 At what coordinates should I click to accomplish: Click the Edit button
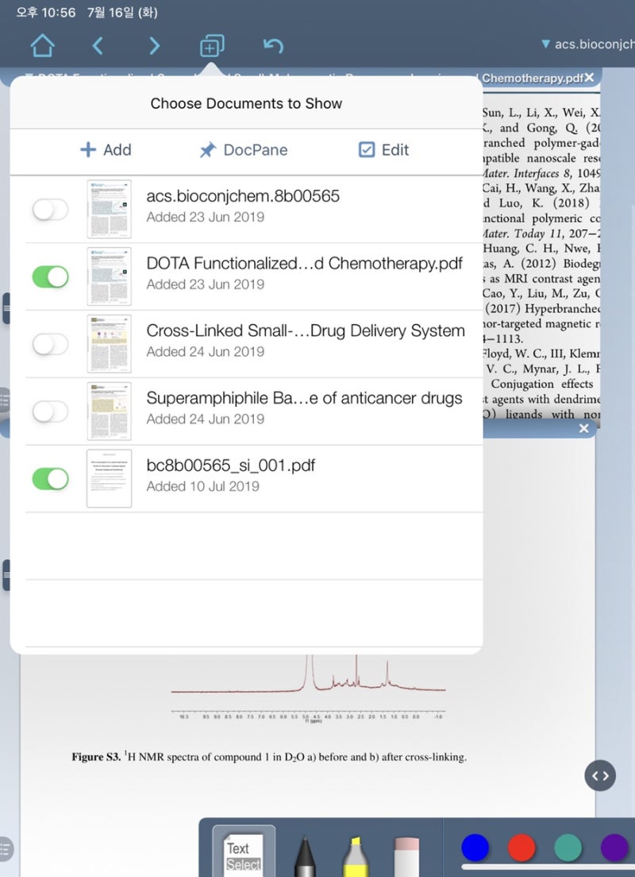point(383,150)
